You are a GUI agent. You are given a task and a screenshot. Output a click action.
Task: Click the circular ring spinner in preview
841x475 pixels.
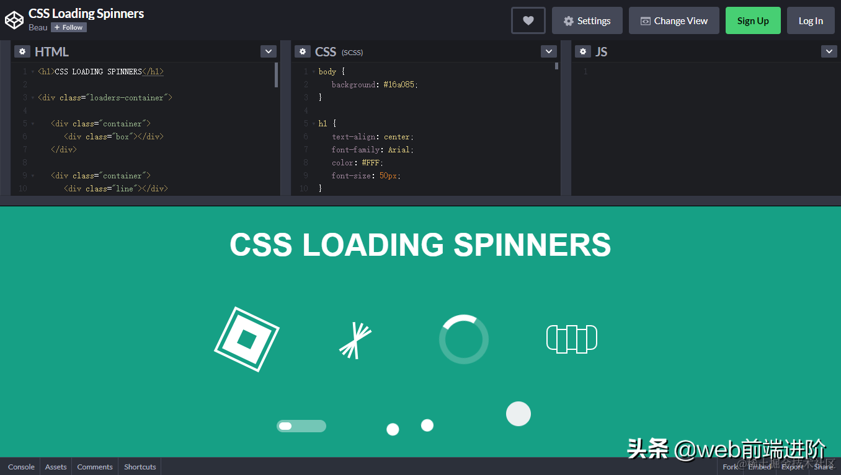[x=463, y=338]
